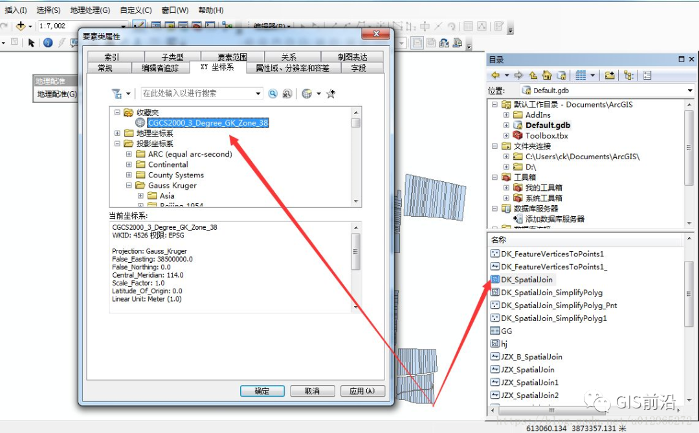The width and height of the screenshot is (699, 433).
Task: Expand Toolbox.tbx in Catalog tree
Action: (x=506, y=135)
